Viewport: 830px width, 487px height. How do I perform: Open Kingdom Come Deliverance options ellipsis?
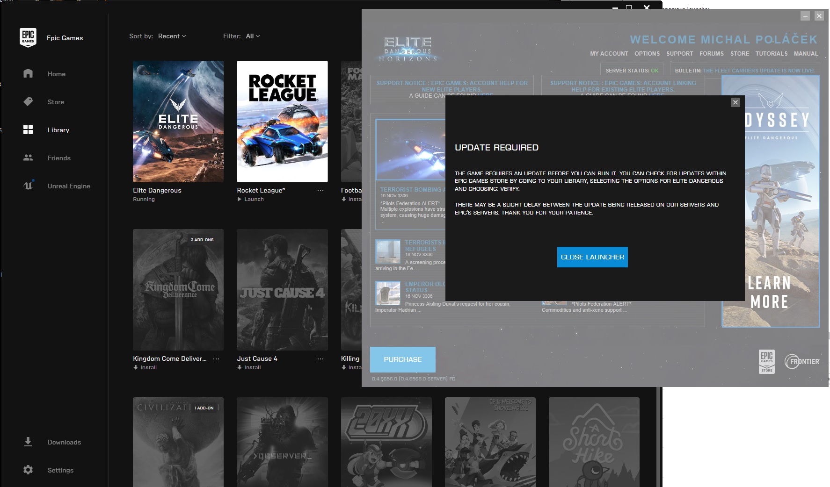(x=216, y=359)
